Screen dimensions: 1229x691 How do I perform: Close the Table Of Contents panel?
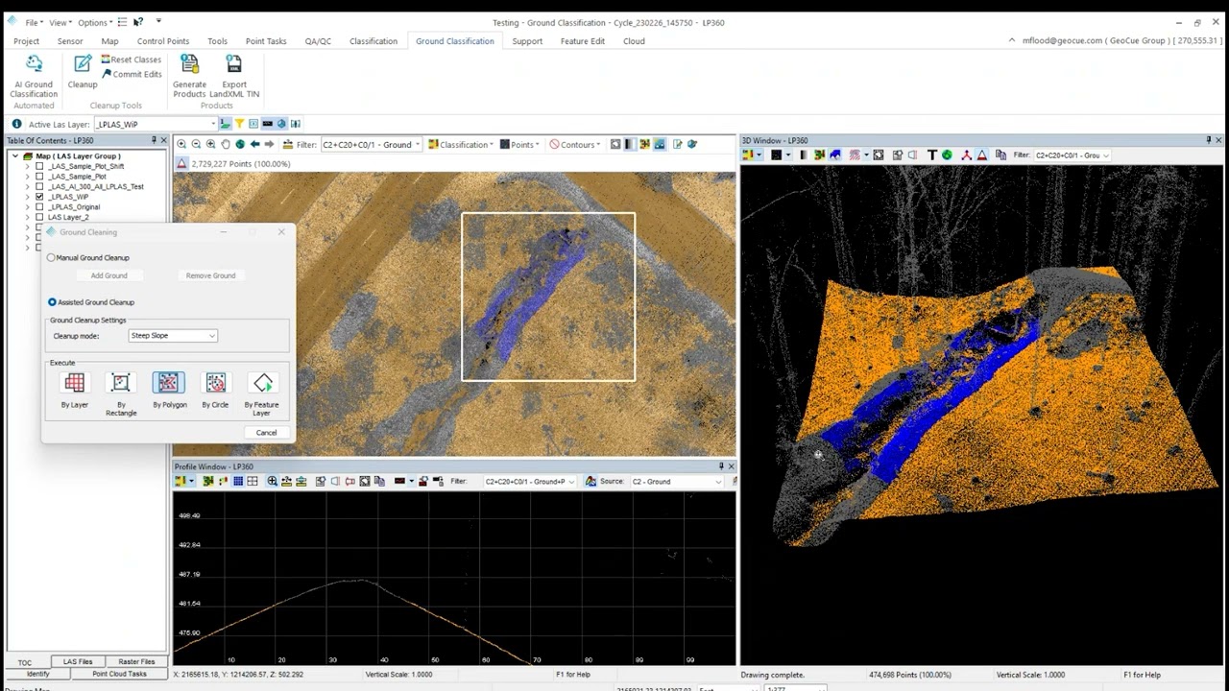click(x=163, y=140)
